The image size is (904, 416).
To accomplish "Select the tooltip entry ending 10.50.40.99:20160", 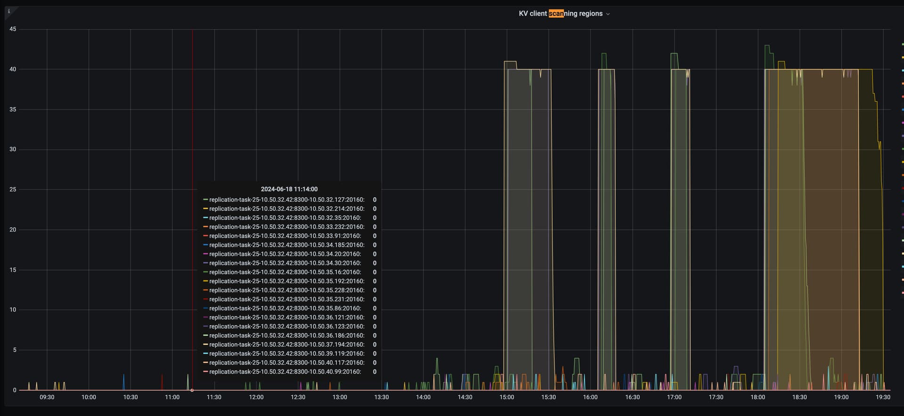I will [x=285, y=372].
